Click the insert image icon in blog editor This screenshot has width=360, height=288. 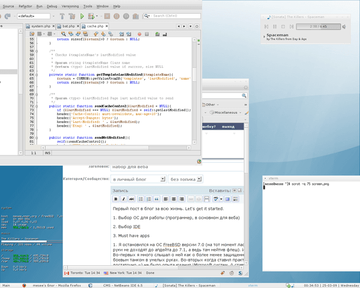227,199
